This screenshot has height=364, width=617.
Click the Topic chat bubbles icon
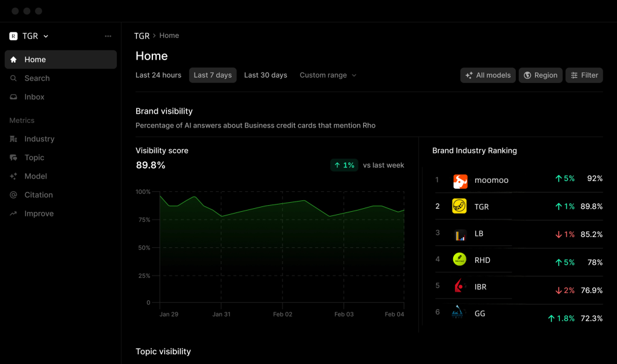pos(13,158)
